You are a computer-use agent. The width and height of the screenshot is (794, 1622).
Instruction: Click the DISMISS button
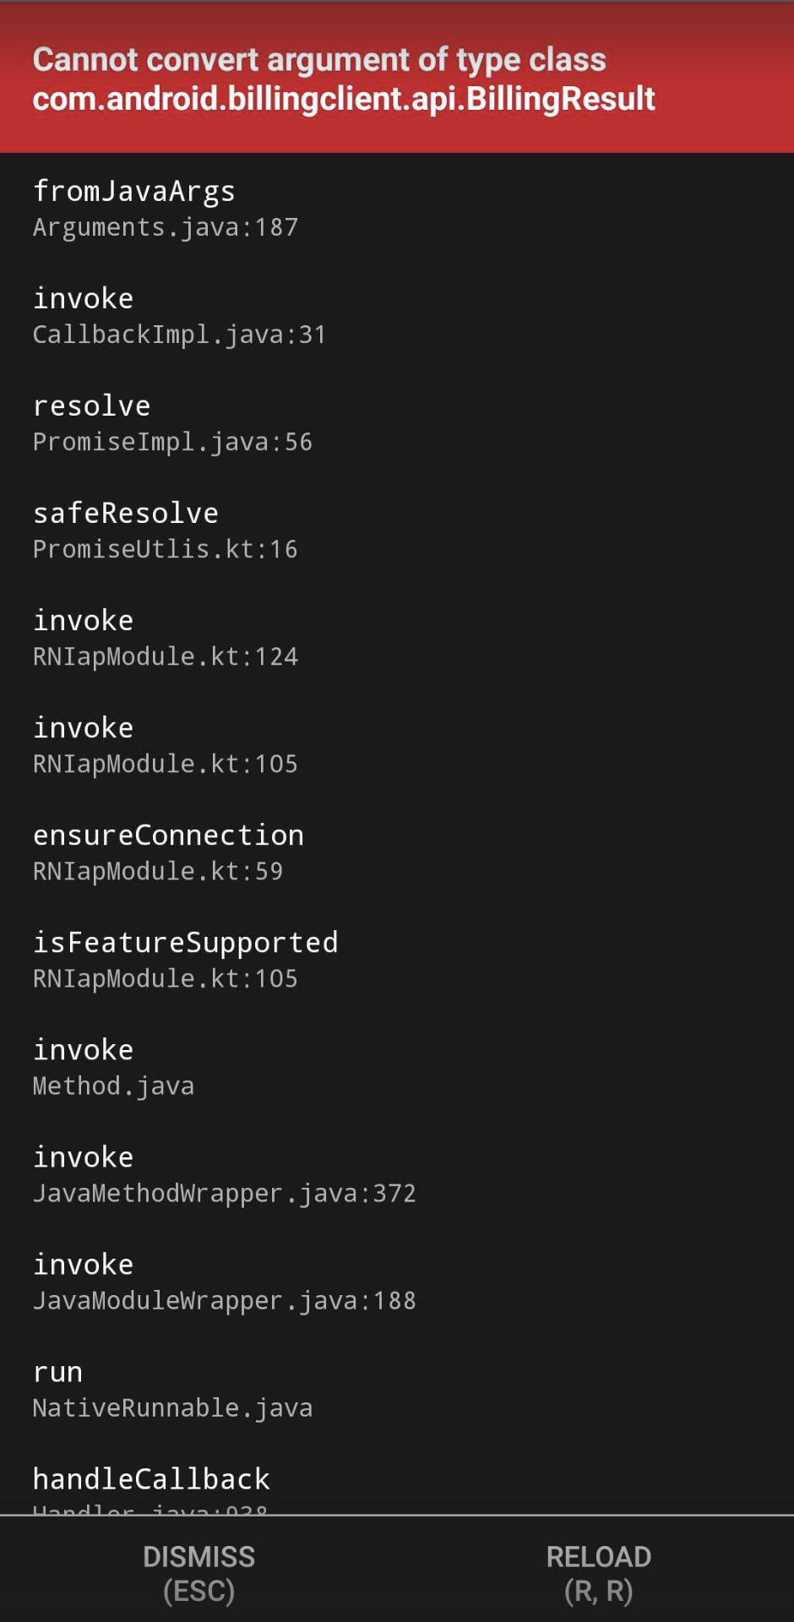(198, 1571)
